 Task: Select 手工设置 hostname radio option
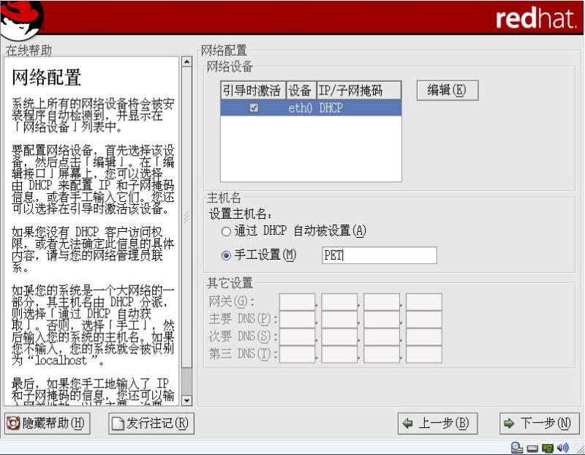(226, 255)
